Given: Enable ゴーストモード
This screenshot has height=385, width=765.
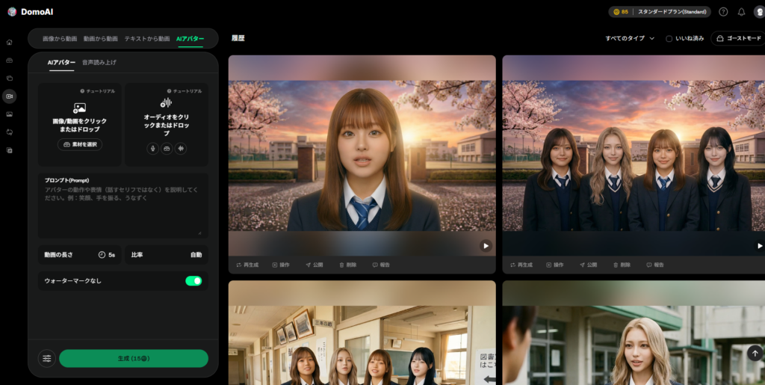Looking at the screenshot, I should pyautogui.click(x=737, y=38).
